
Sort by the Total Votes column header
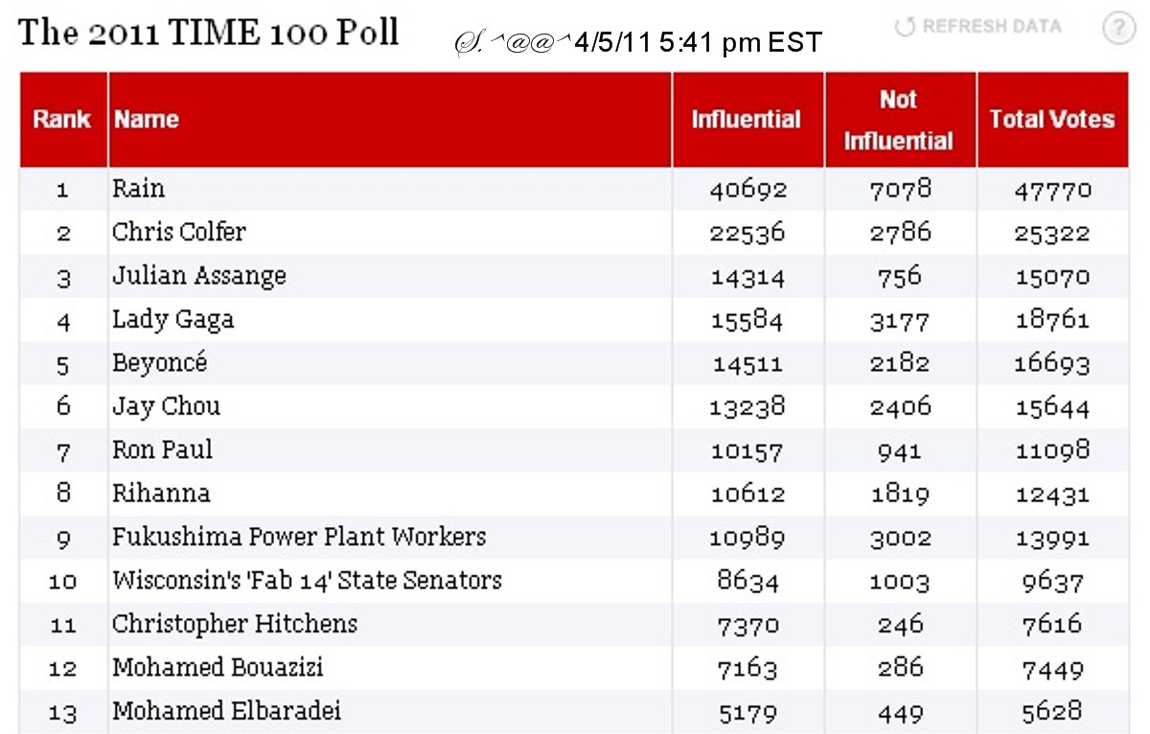1051,120
